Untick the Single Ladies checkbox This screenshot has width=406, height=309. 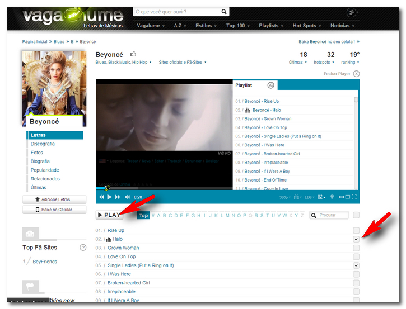(x=356, y=265)
